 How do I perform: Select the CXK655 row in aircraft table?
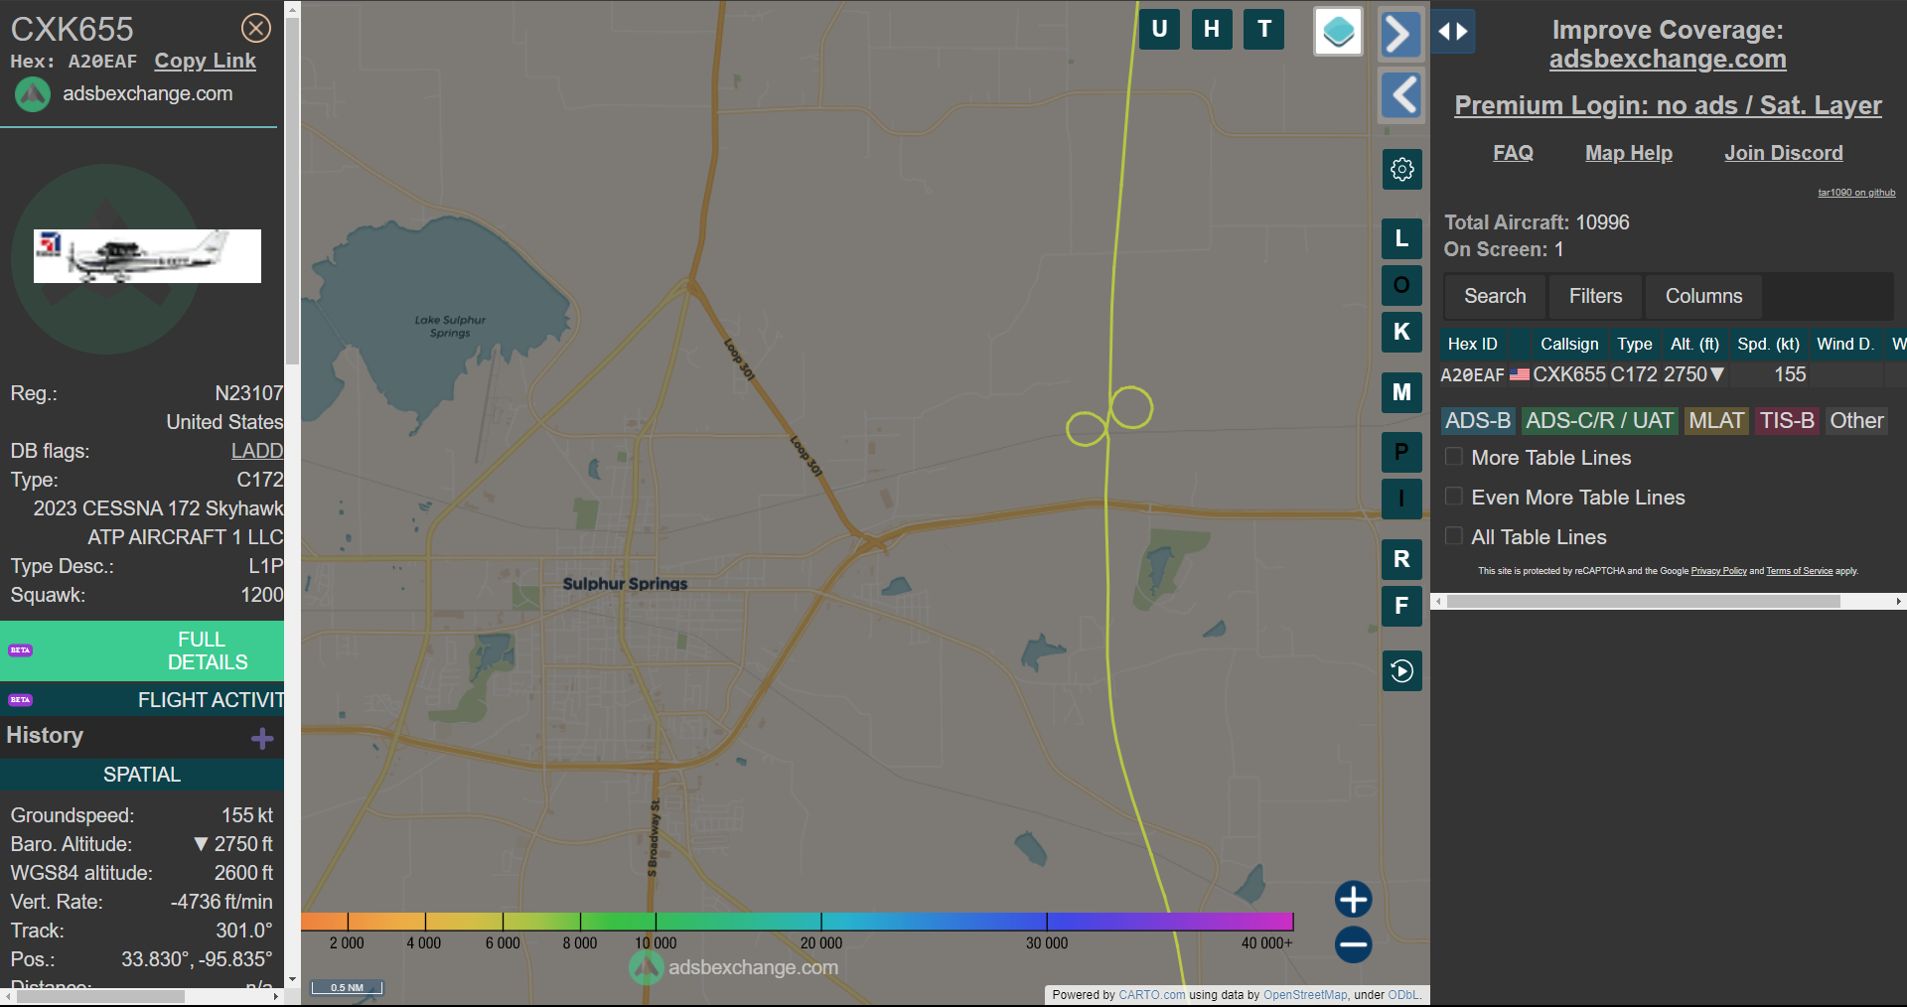[1673, 374]
